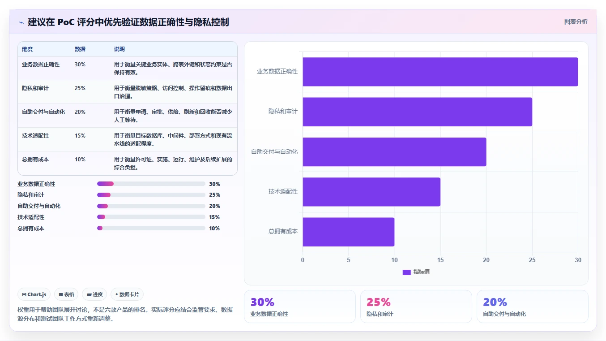Click the description starting 用于衡量目标数据库
The height and width of the screenshot is (341, 606).
(x=173, y=139)
